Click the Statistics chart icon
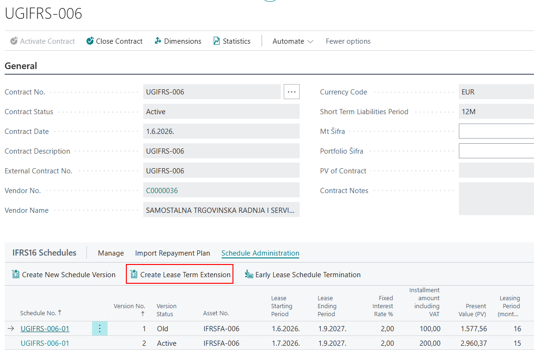 click(x=217, y=41)
